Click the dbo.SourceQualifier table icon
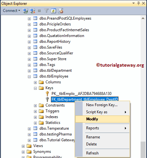This screenshot has width=147, height=158. coord(35,53)
